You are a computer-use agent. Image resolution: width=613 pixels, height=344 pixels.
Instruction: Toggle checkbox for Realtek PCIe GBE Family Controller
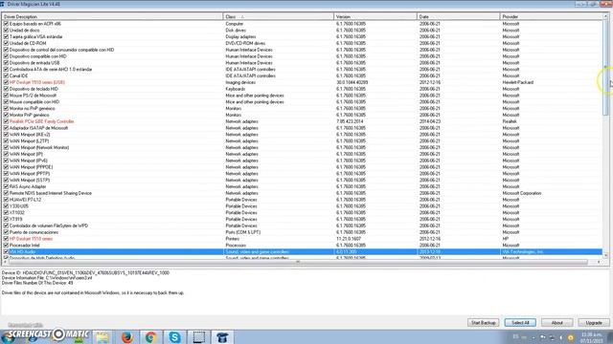(x=6, y=121)
